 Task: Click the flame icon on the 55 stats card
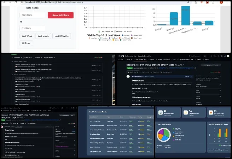point(211,113)
